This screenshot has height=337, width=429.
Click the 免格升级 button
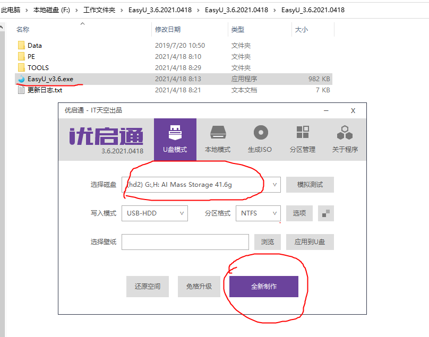pyautogui.click(x=199, y=287)
